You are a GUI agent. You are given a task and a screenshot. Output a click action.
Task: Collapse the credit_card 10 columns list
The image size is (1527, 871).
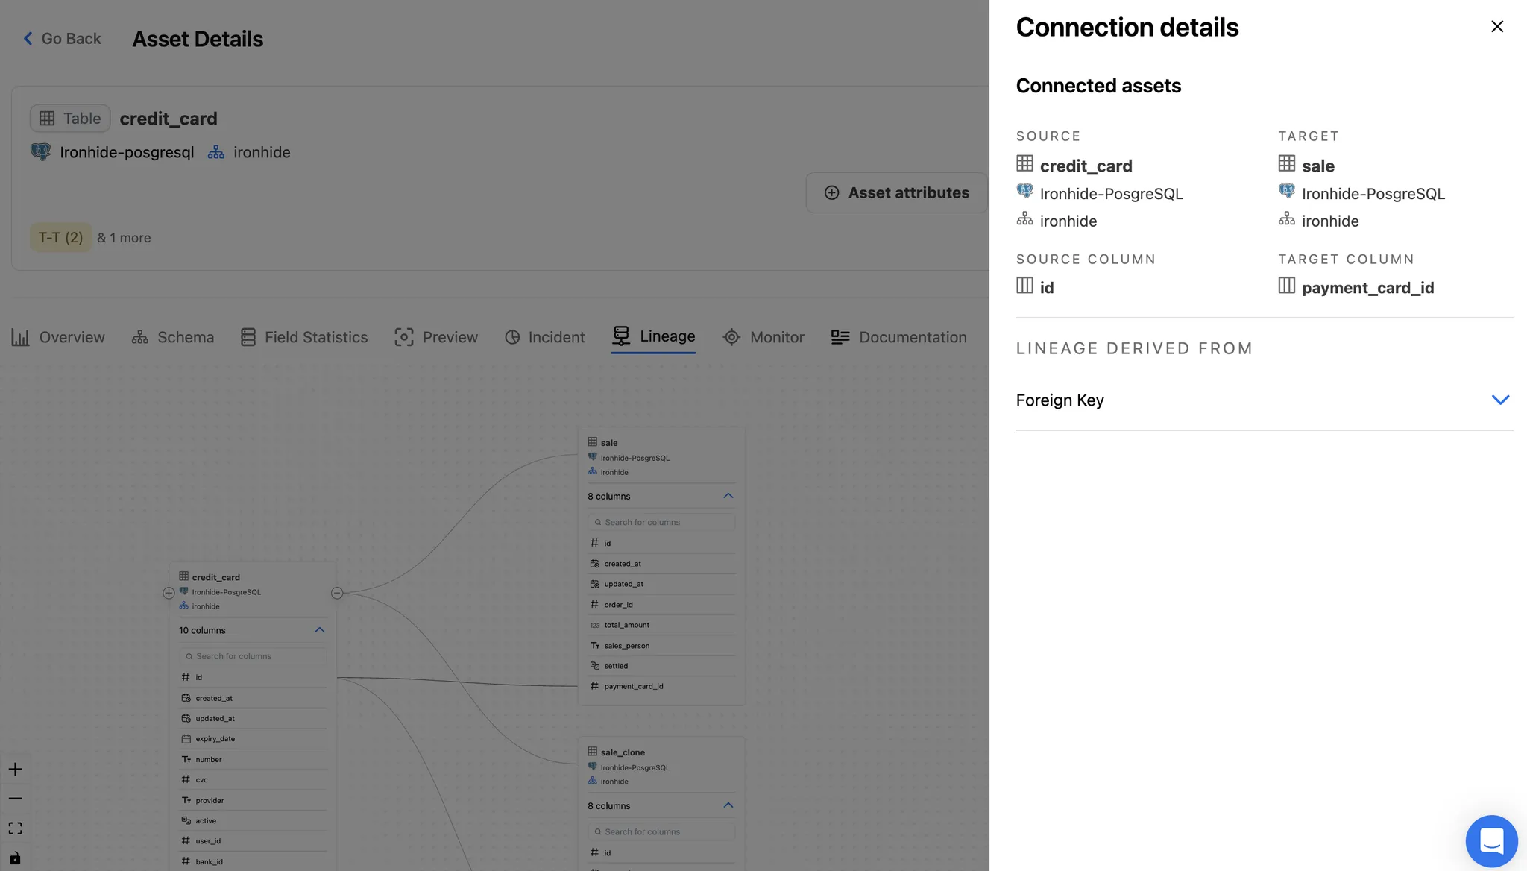click(319, 630)
